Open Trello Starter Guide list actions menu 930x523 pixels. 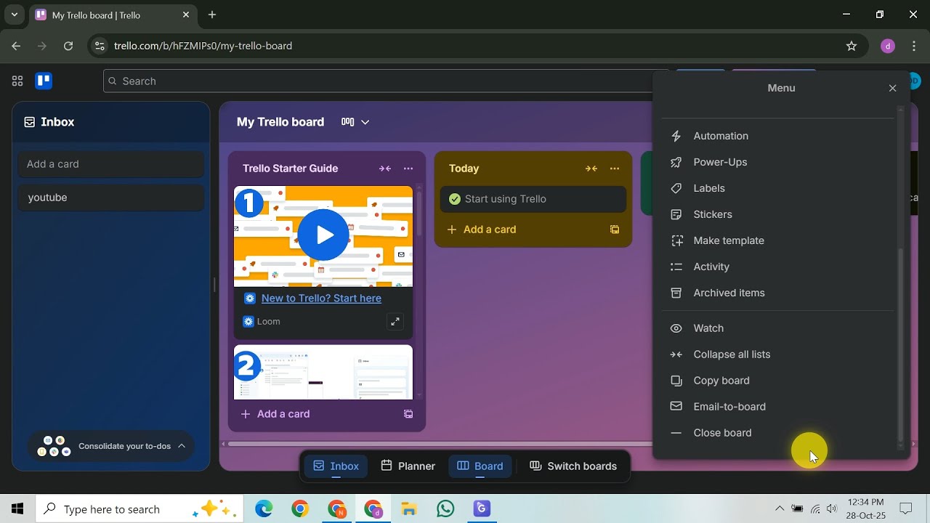(x=408, y=169)
